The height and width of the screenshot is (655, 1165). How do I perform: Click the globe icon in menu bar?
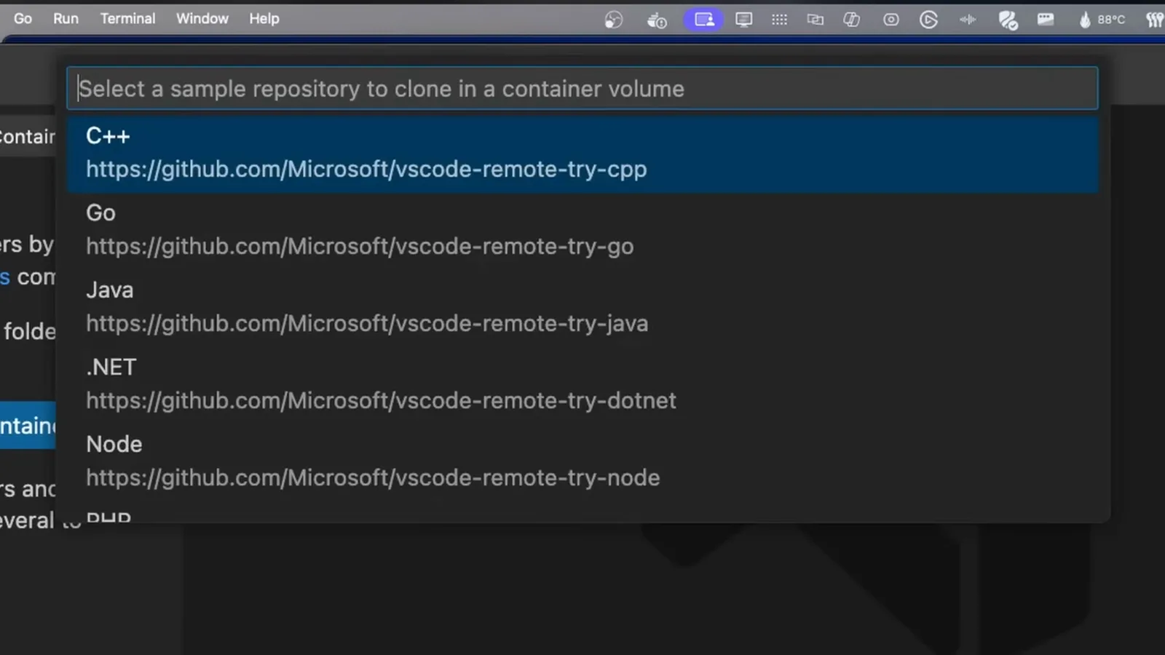pos(614,20)
